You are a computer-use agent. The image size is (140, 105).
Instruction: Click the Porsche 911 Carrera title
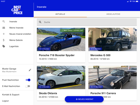point(103,93)
